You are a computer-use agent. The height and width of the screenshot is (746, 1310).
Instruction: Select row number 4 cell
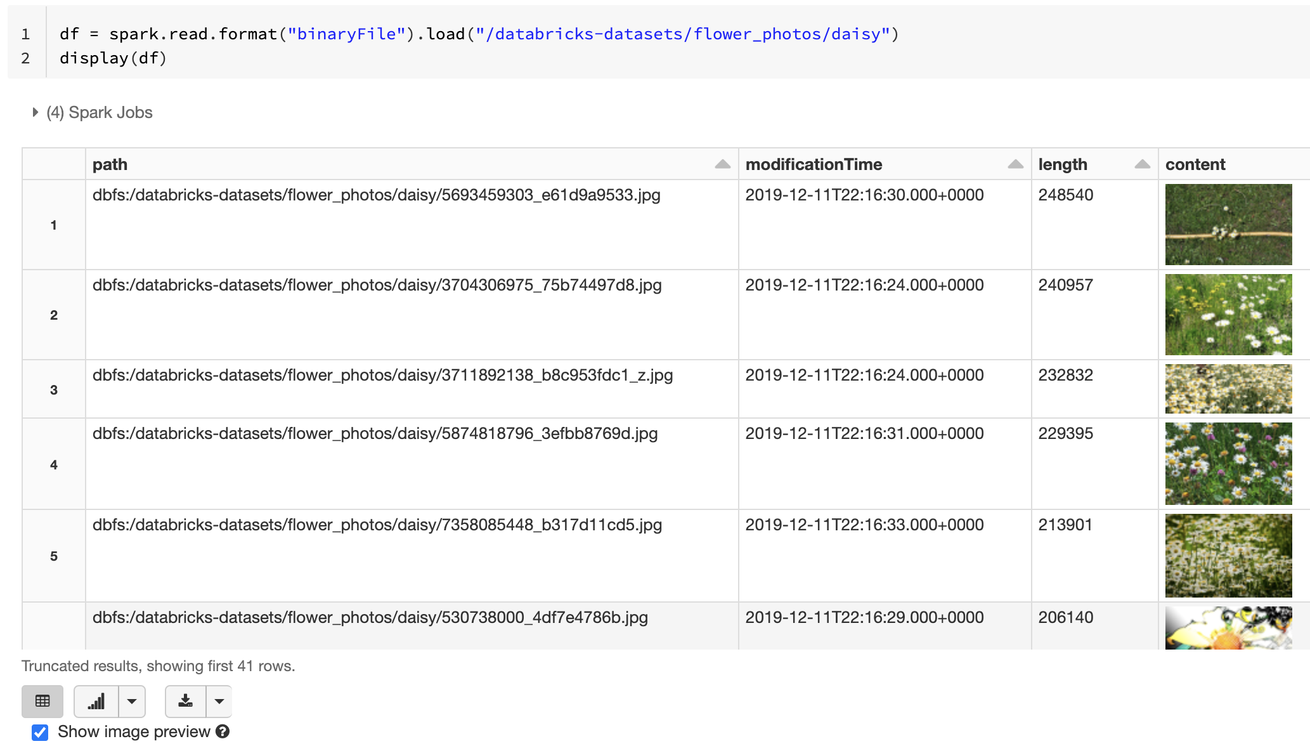tap(54, 464)
